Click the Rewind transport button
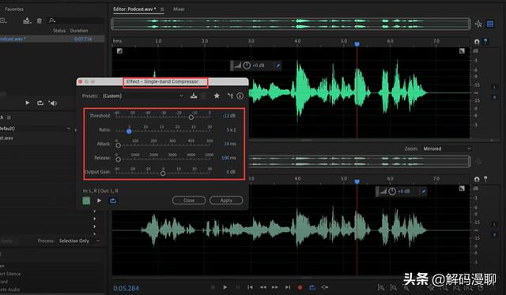Viewport: 506px width, 295px height. [x=263, y=287]
